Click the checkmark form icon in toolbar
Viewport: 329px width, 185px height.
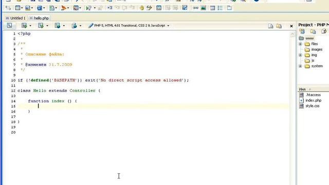(x=185, y=8)
